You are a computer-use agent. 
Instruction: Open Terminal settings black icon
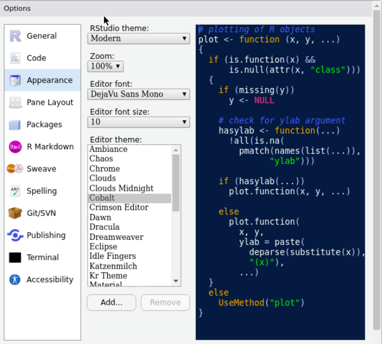point(15,257)
